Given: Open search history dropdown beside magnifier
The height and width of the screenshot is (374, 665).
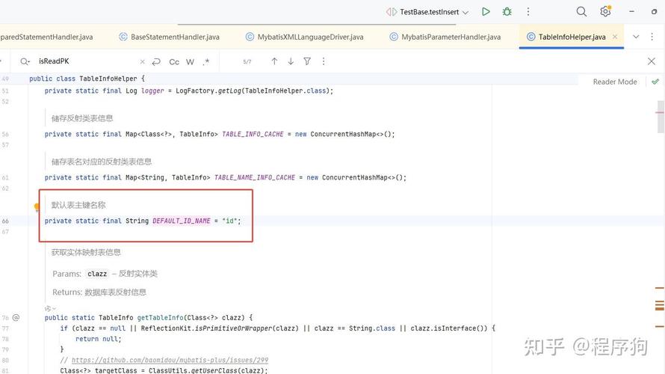Looking at the screenshot, I should (x=25, y=62).
